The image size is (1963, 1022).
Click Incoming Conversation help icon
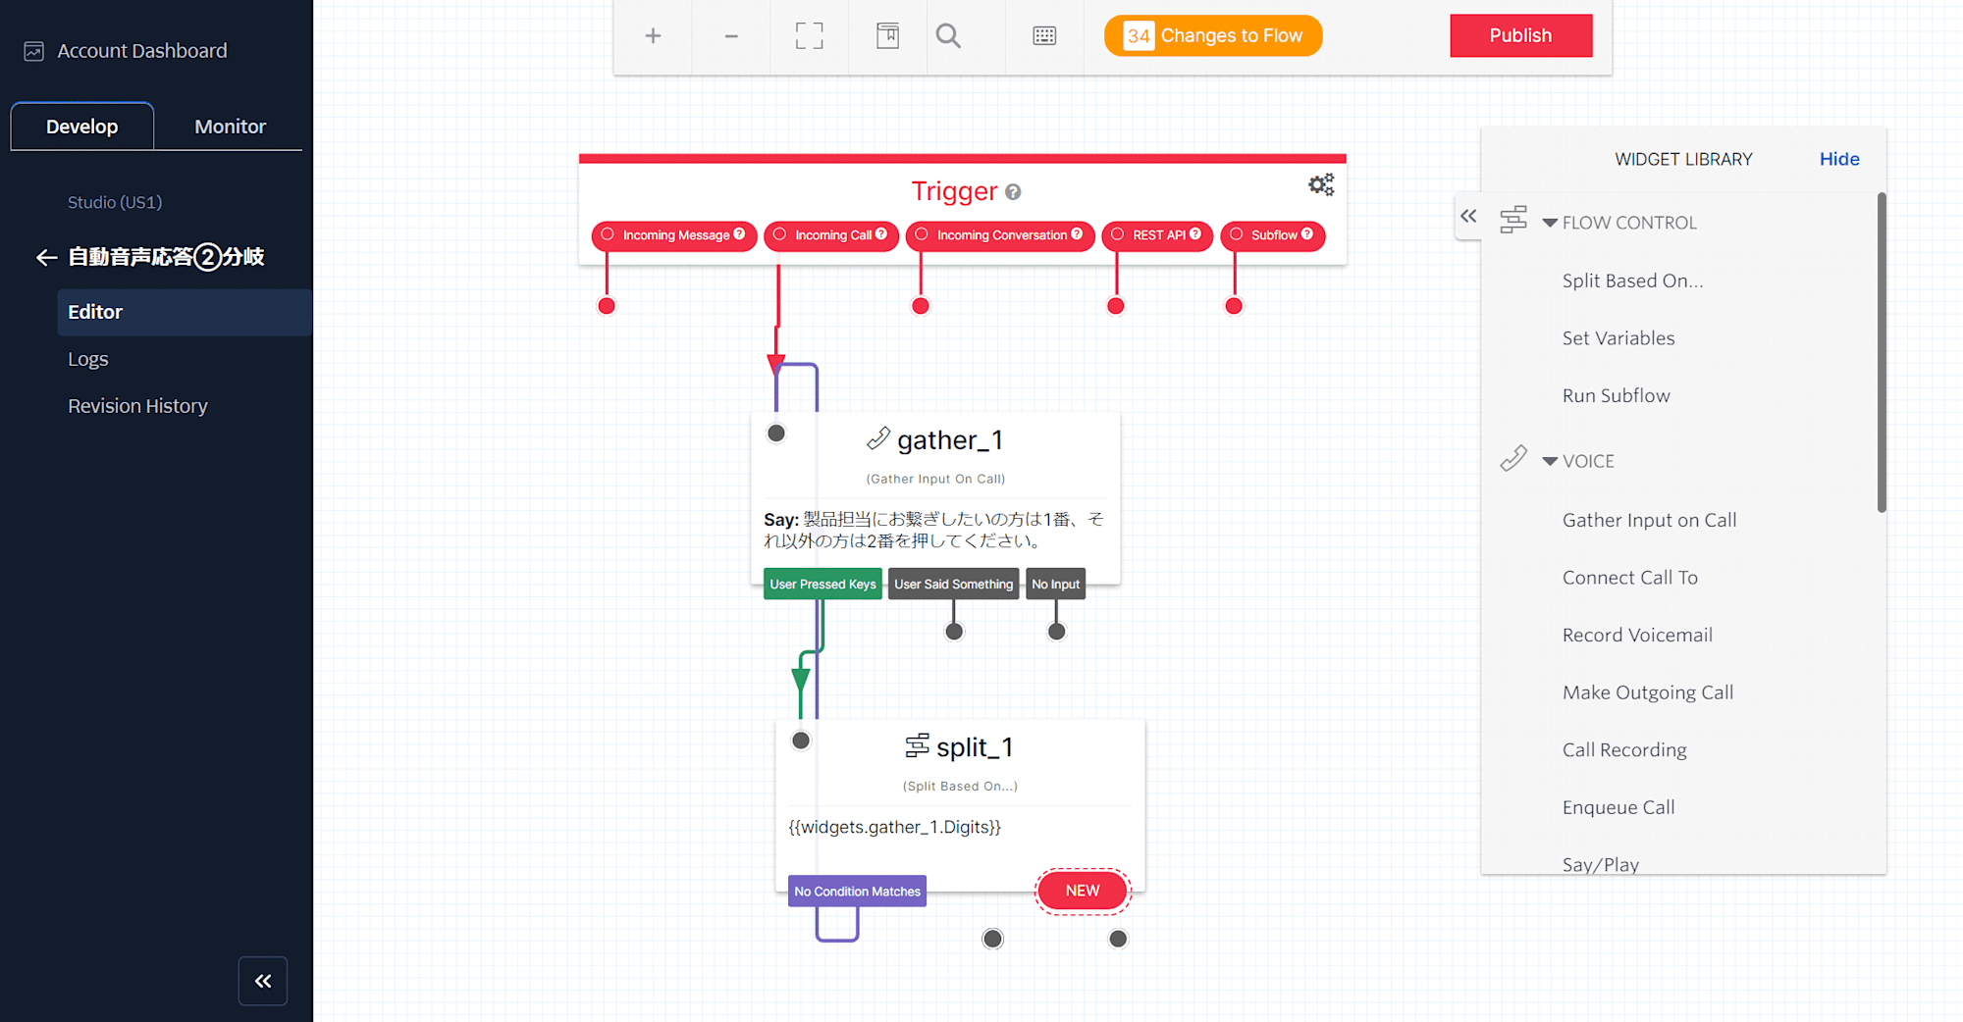coord(1077,234)
